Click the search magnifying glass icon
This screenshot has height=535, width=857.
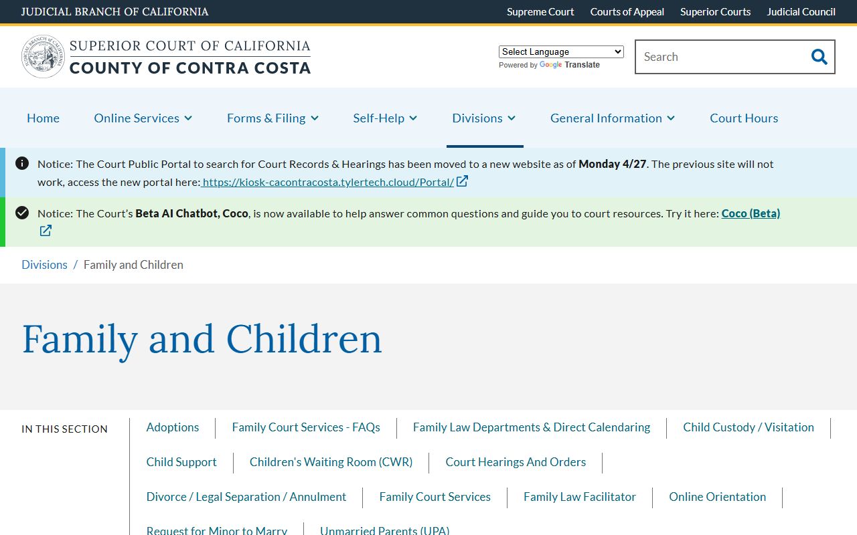(819, 57)
